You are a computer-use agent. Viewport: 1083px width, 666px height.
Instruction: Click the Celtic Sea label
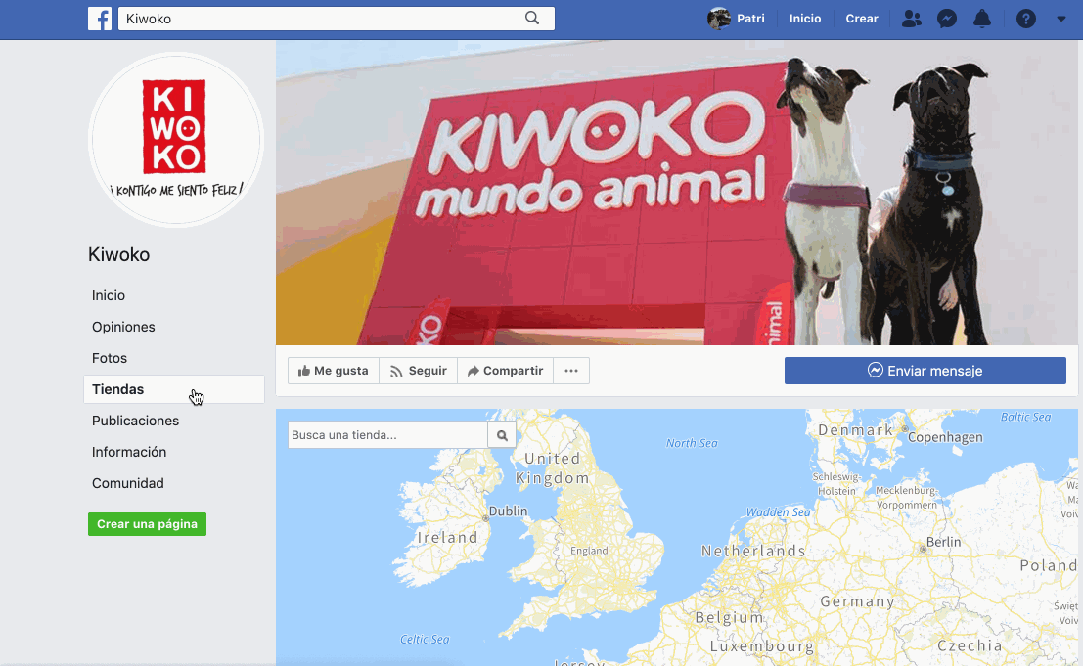[x=425, y=639]
